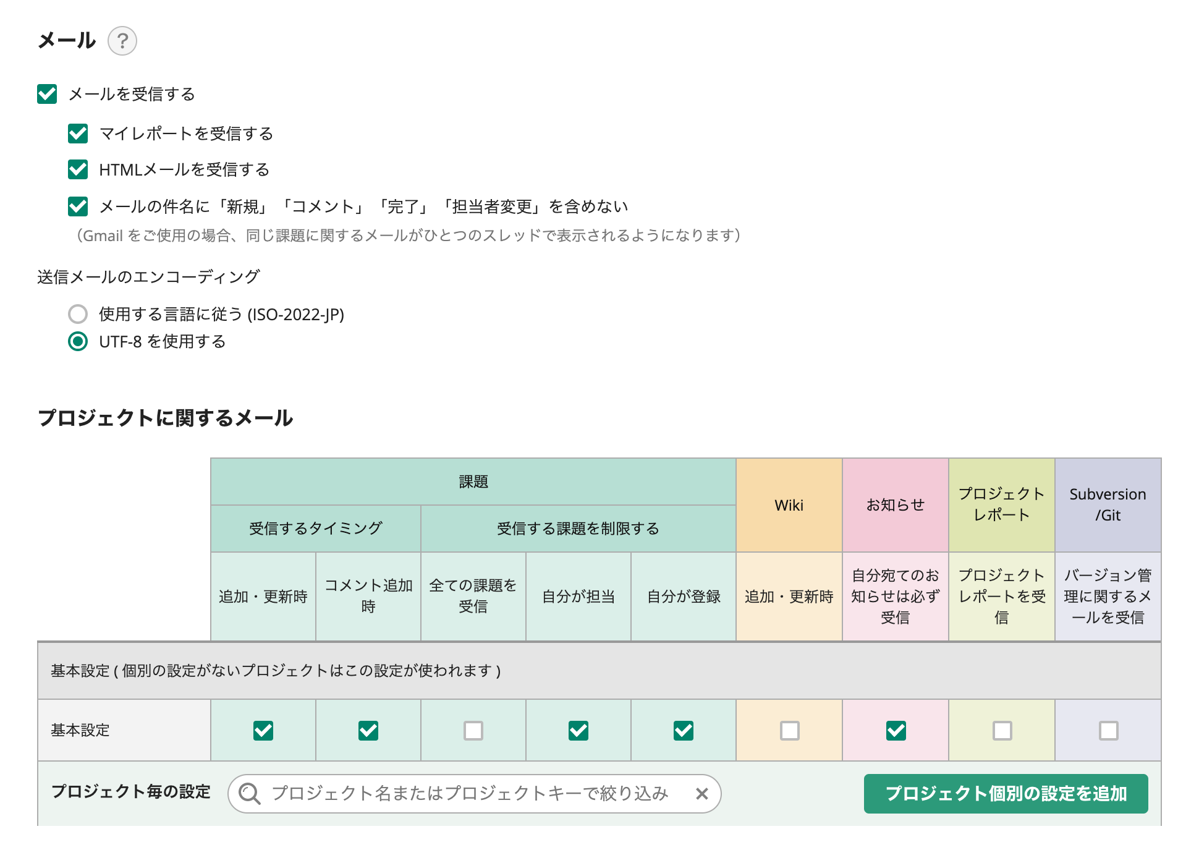Enable 基本設定 バージョン管理に関するメールを受信 checkbox
This screenshot has height=863, width=1199.
pos(1109,731)
